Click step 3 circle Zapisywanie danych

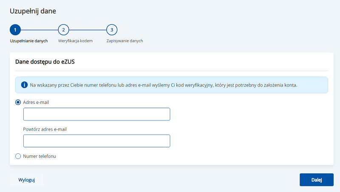click(112, 30)
